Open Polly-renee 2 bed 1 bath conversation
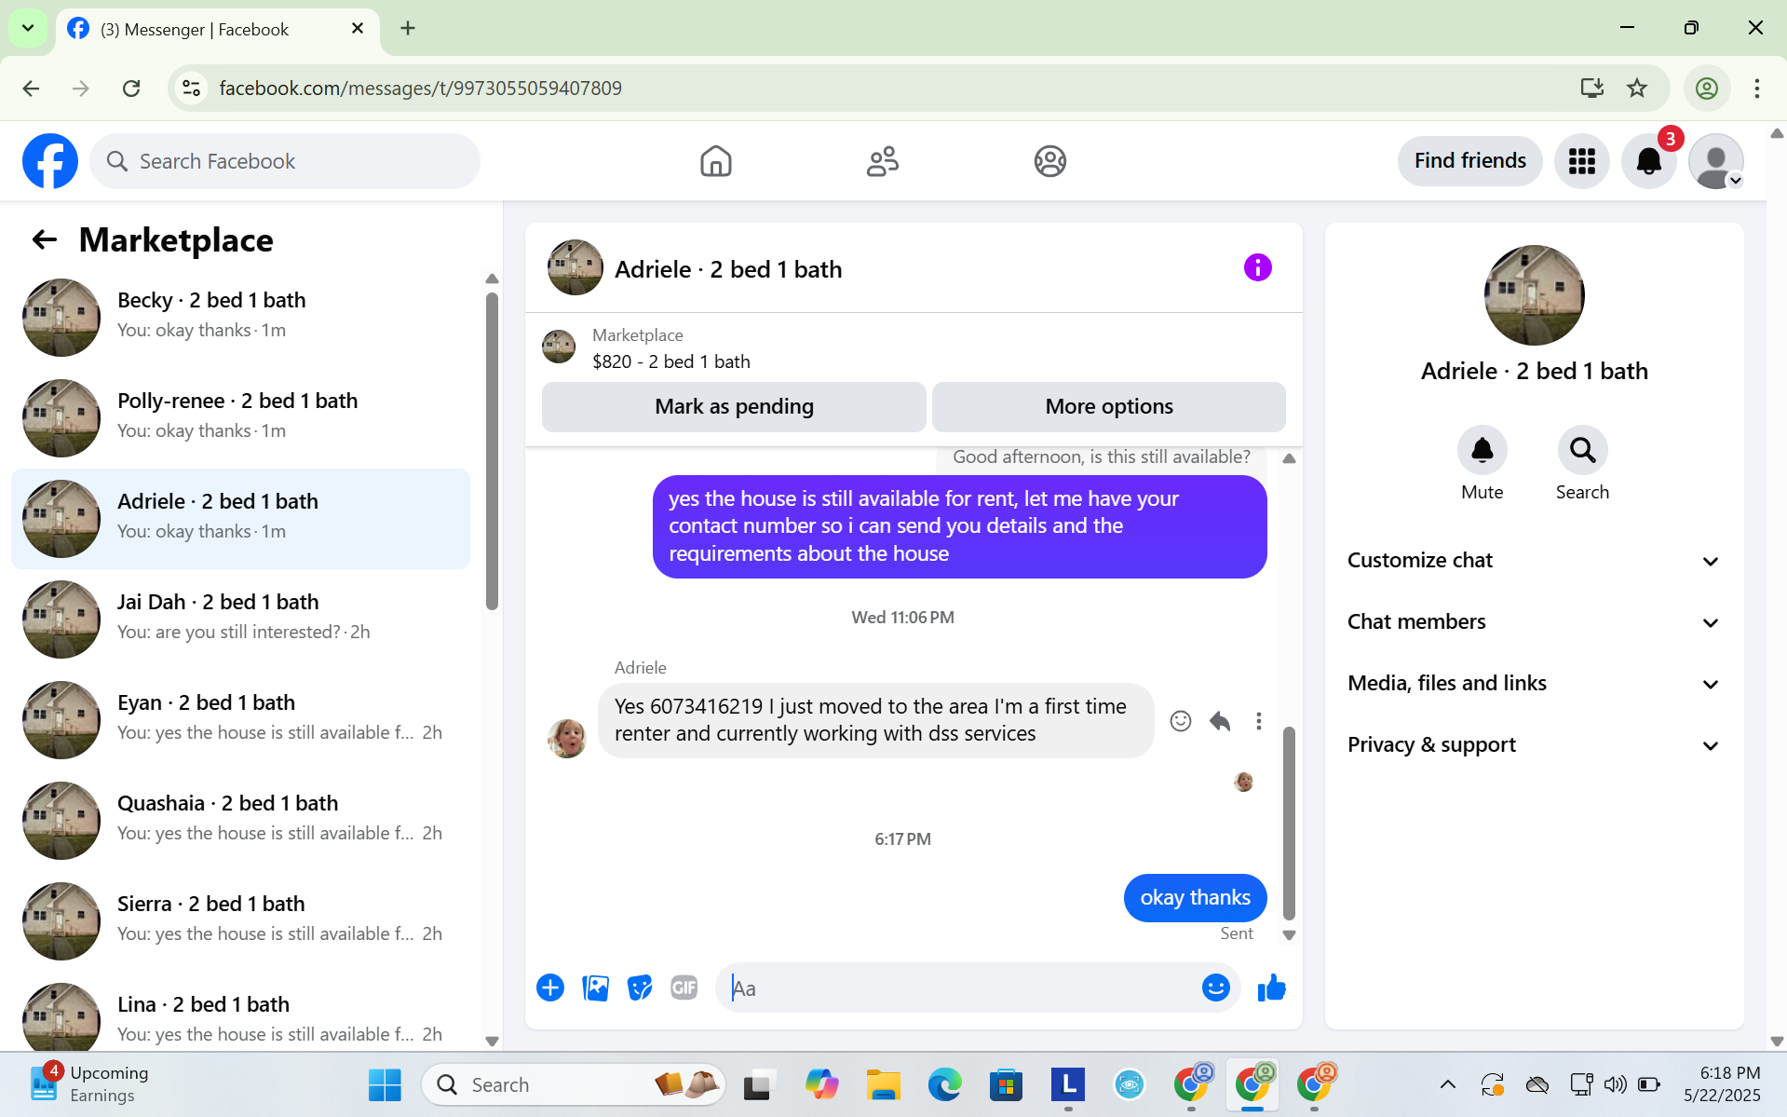This screenshot has width=1787, height=1117. click(x=240, y=418)
